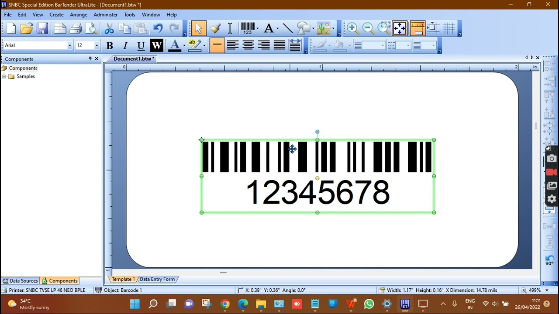The image size is (559, 314).
Task: Pin the Components panel
Action: click(x=90, y=59)
